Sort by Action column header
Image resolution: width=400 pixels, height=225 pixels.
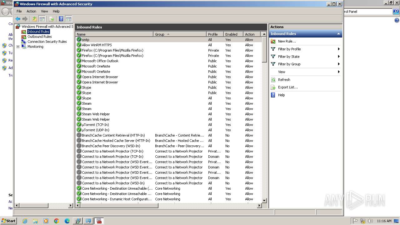click(x=252, y=34)
